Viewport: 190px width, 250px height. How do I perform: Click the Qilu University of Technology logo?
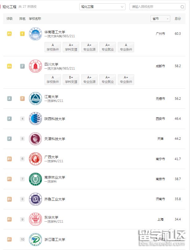click(35, 199)
